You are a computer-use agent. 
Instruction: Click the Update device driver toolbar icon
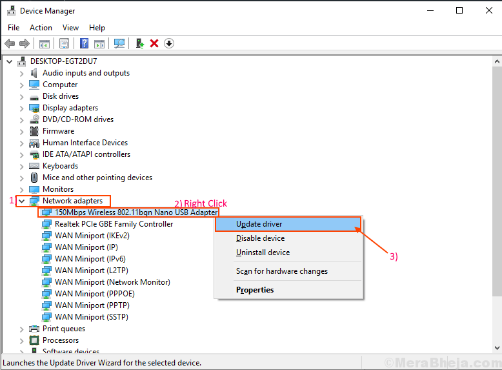(x=140, y=43)
